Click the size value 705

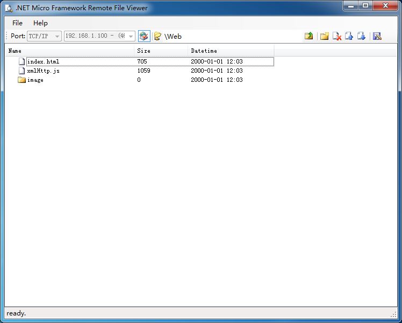point(142,61)
